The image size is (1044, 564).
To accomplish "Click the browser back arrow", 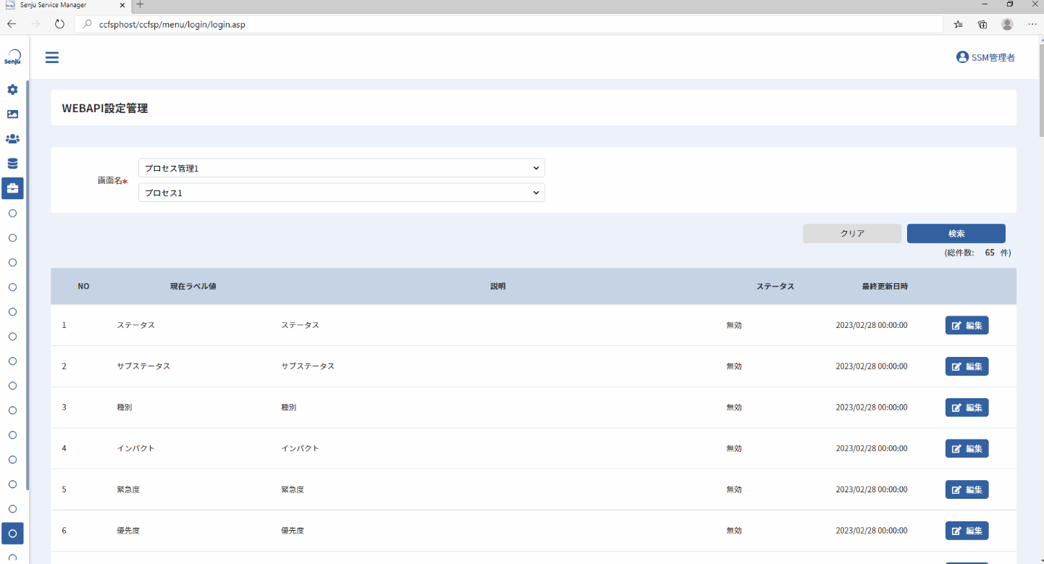I will 12,24.
